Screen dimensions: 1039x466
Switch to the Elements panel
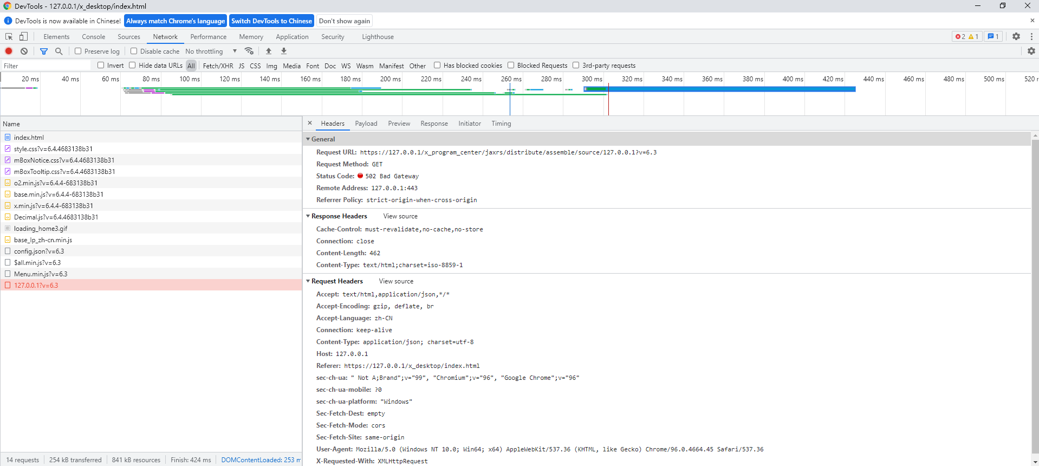[x=56, y=37]
